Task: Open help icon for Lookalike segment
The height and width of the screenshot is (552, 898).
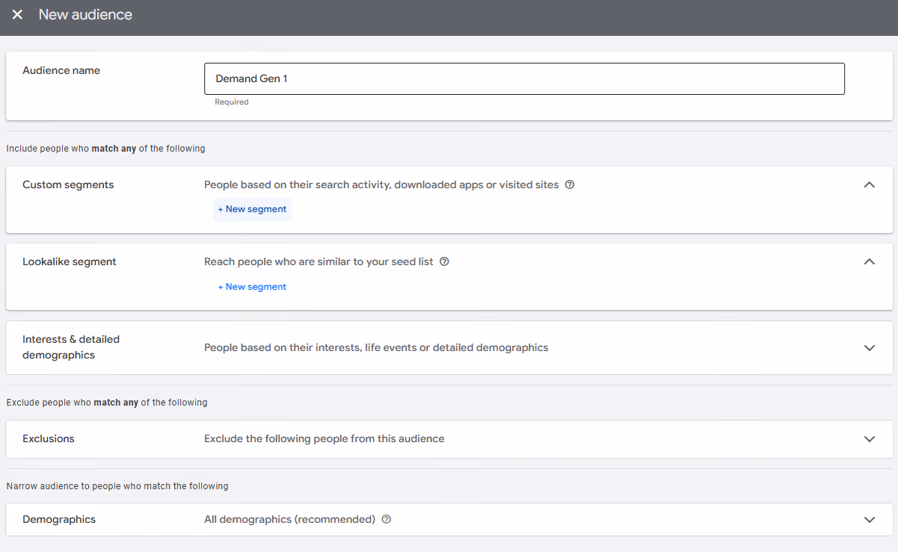Action: point(444,261)
